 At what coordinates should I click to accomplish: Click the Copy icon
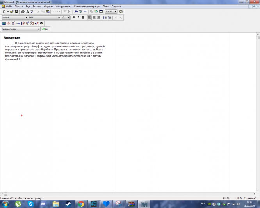pos(43,12)
